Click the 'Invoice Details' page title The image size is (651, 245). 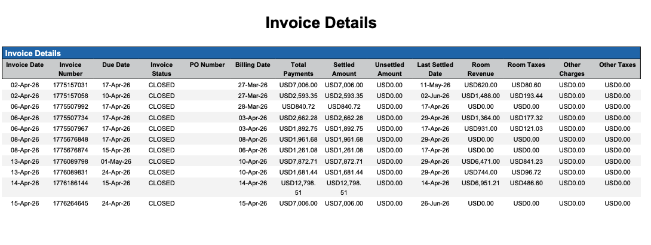click(321, 23)
